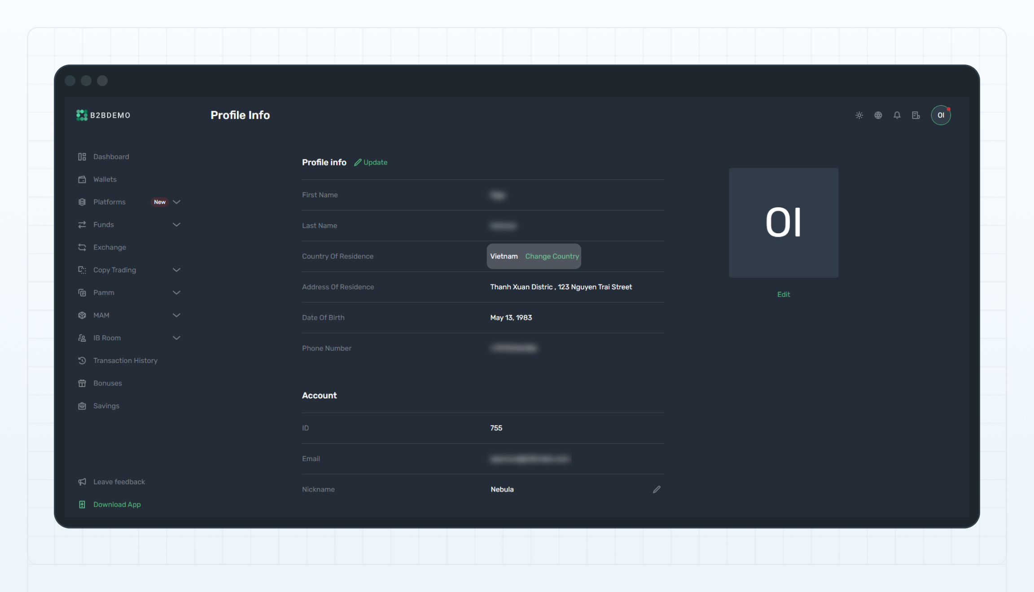The width and height of the screenshot is (1034, 592).
Task: Click Edit below the avatar image
Action: [783, 294]
